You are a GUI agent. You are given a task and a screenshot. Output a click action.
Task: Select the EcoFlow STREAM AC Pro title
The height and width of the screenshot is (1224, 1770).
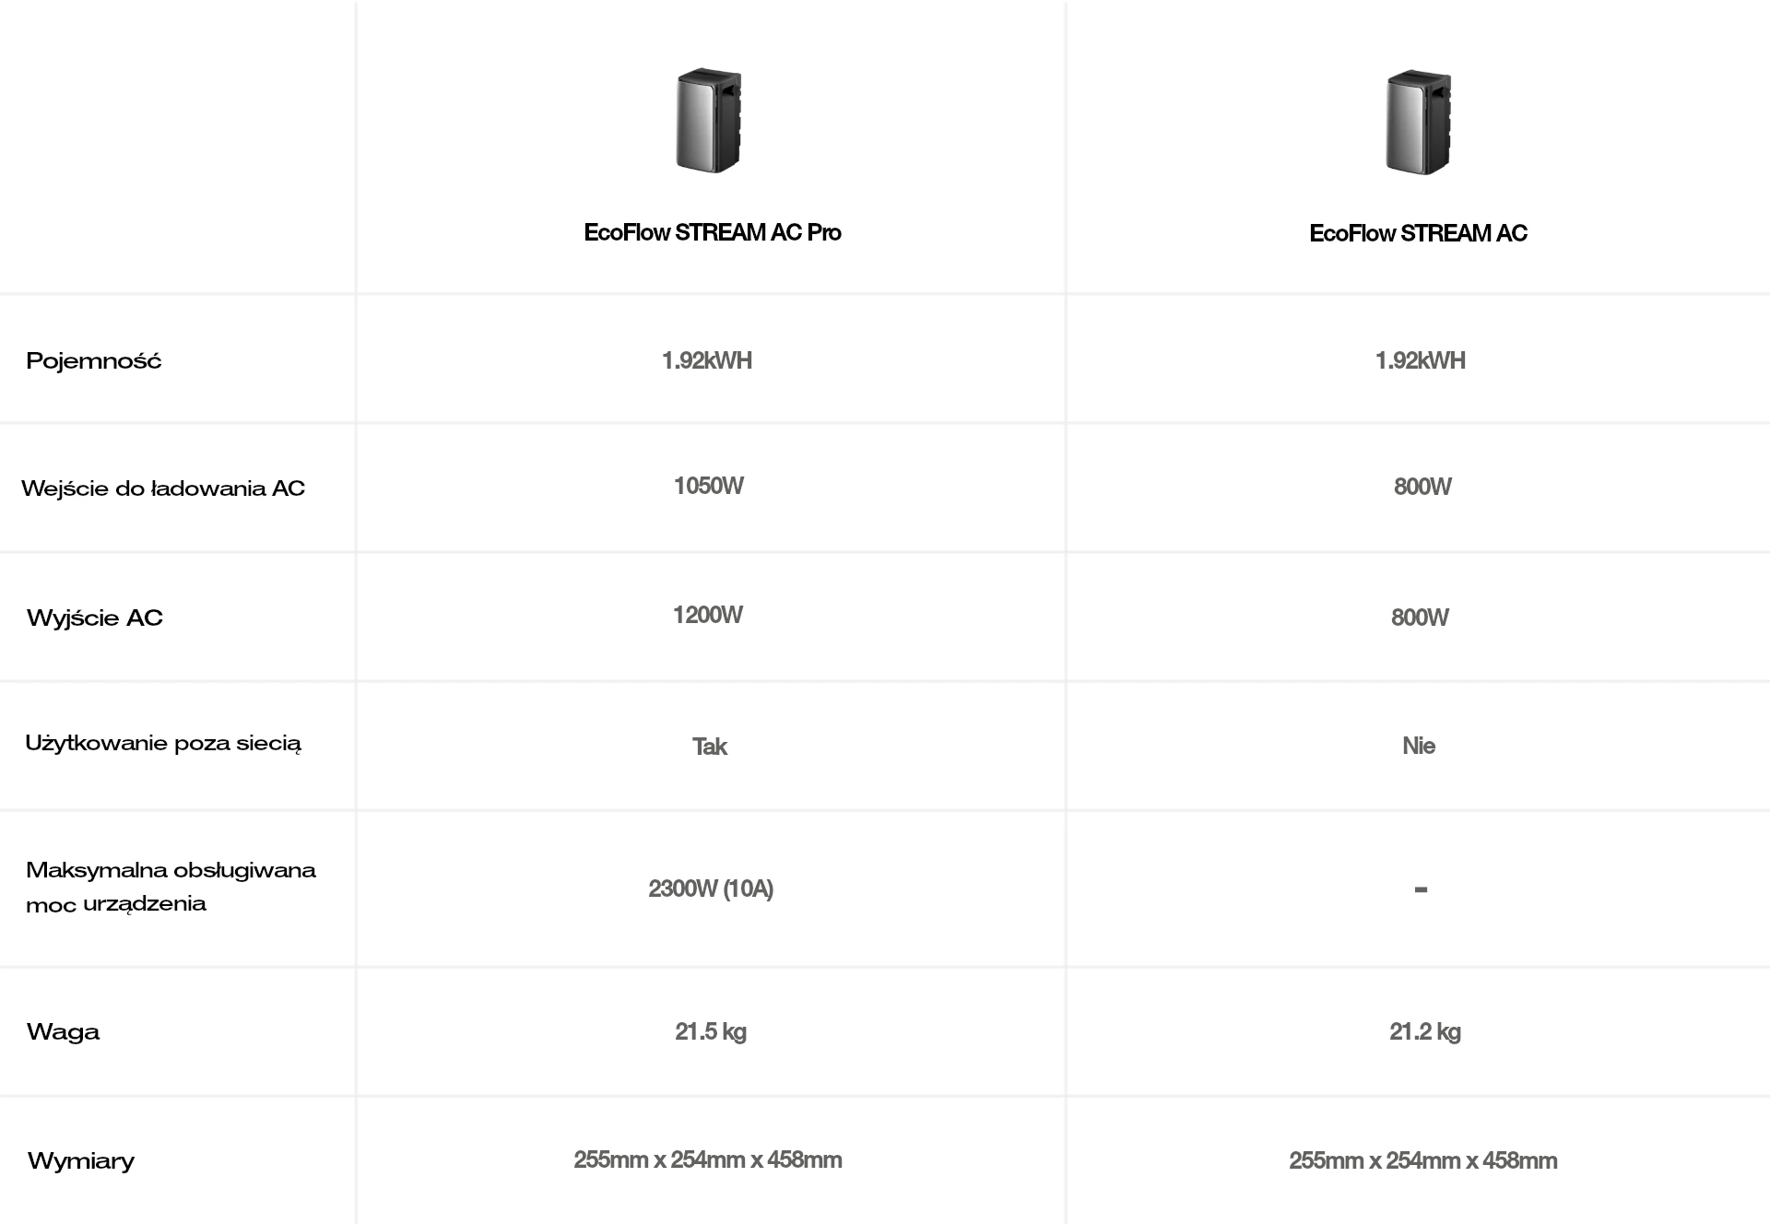coord(712,232)
